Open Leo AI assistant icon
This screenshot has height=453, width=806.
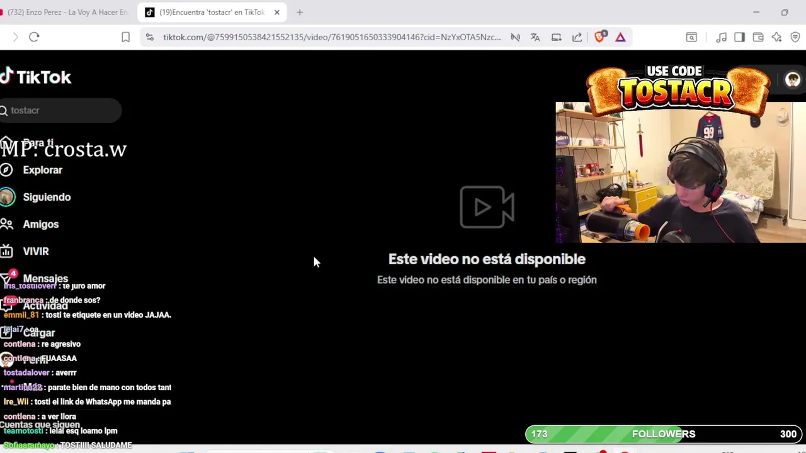[776, 37]
